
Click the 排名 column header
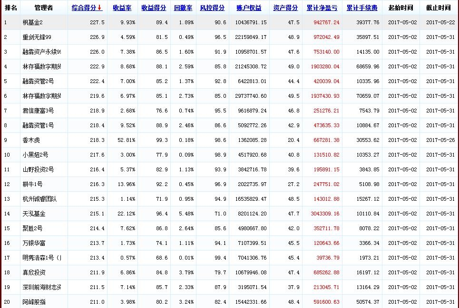coord(11,8)
